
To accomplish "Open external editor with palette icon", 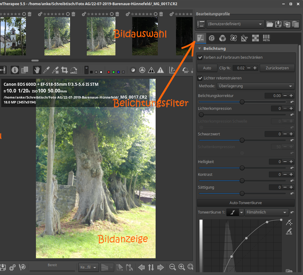I will [22, 267].
